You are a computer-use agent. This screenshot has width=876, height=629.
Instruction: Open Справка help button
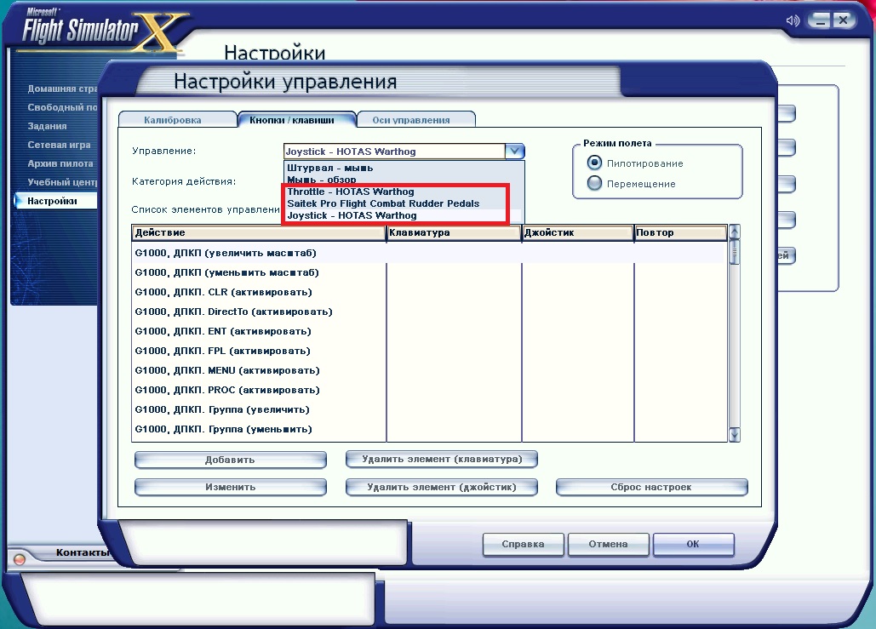coord(523,544)
